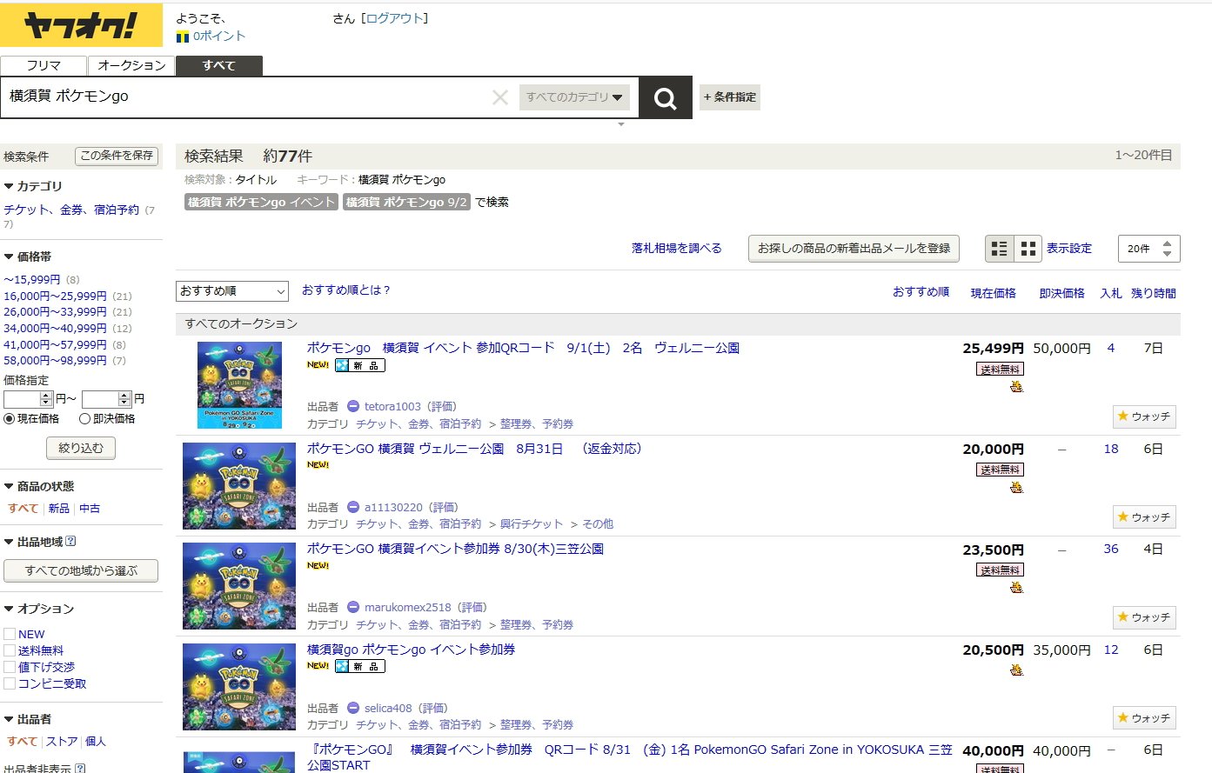Click the 横須賀 ポケモンgo イベント suggestion tag
The height and width of the screenshot is (773, 1212).
(261, 202)
